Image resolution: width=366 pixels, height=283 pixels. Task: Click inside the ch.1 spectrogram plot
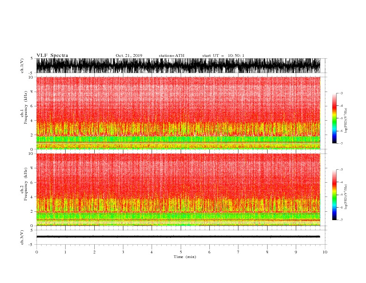tap(178, 113)
